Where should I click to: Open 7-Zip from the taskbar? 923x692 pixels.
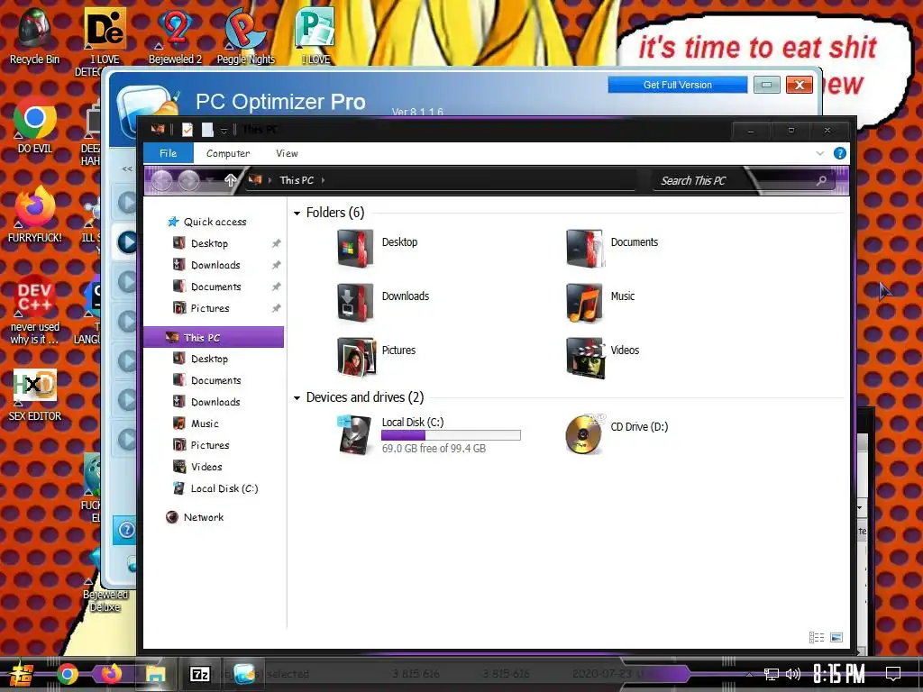click(x=199, y=674)
